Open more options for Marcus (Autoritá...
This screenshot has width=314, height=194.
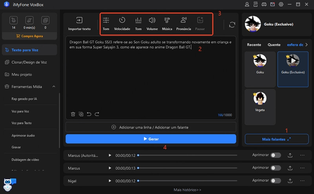[x=302, y=156]
